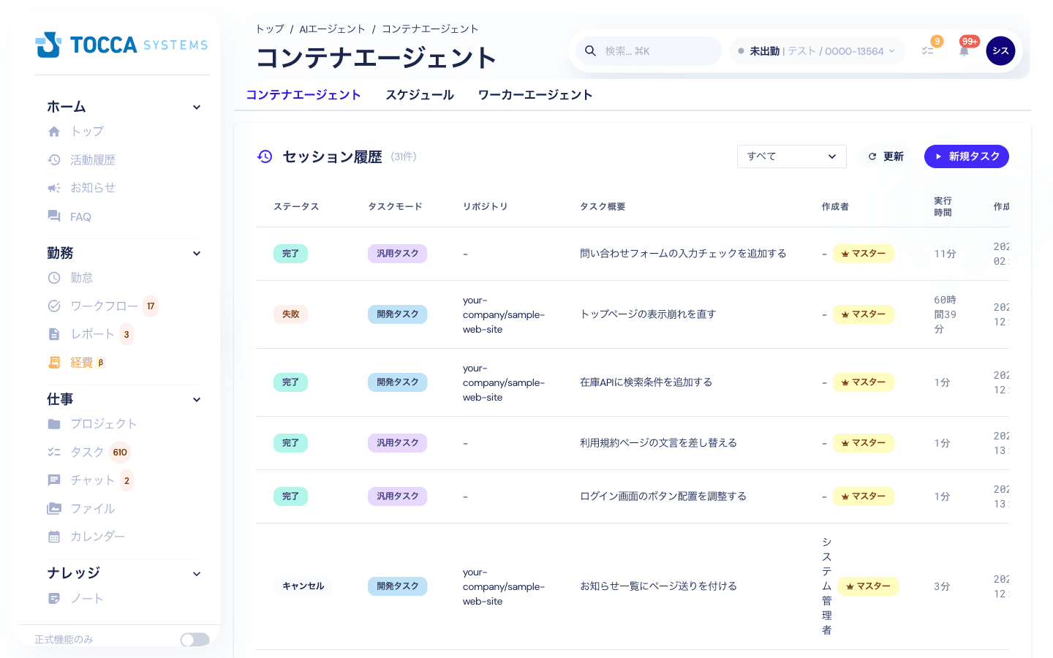Click the TOCCA Systems logo

[x=121, y=45]
